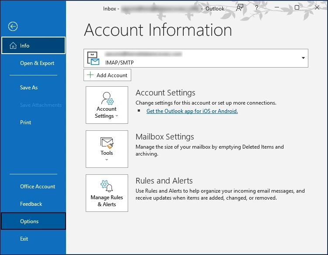Click the Rules and Alerts heading

pos(164,180)
